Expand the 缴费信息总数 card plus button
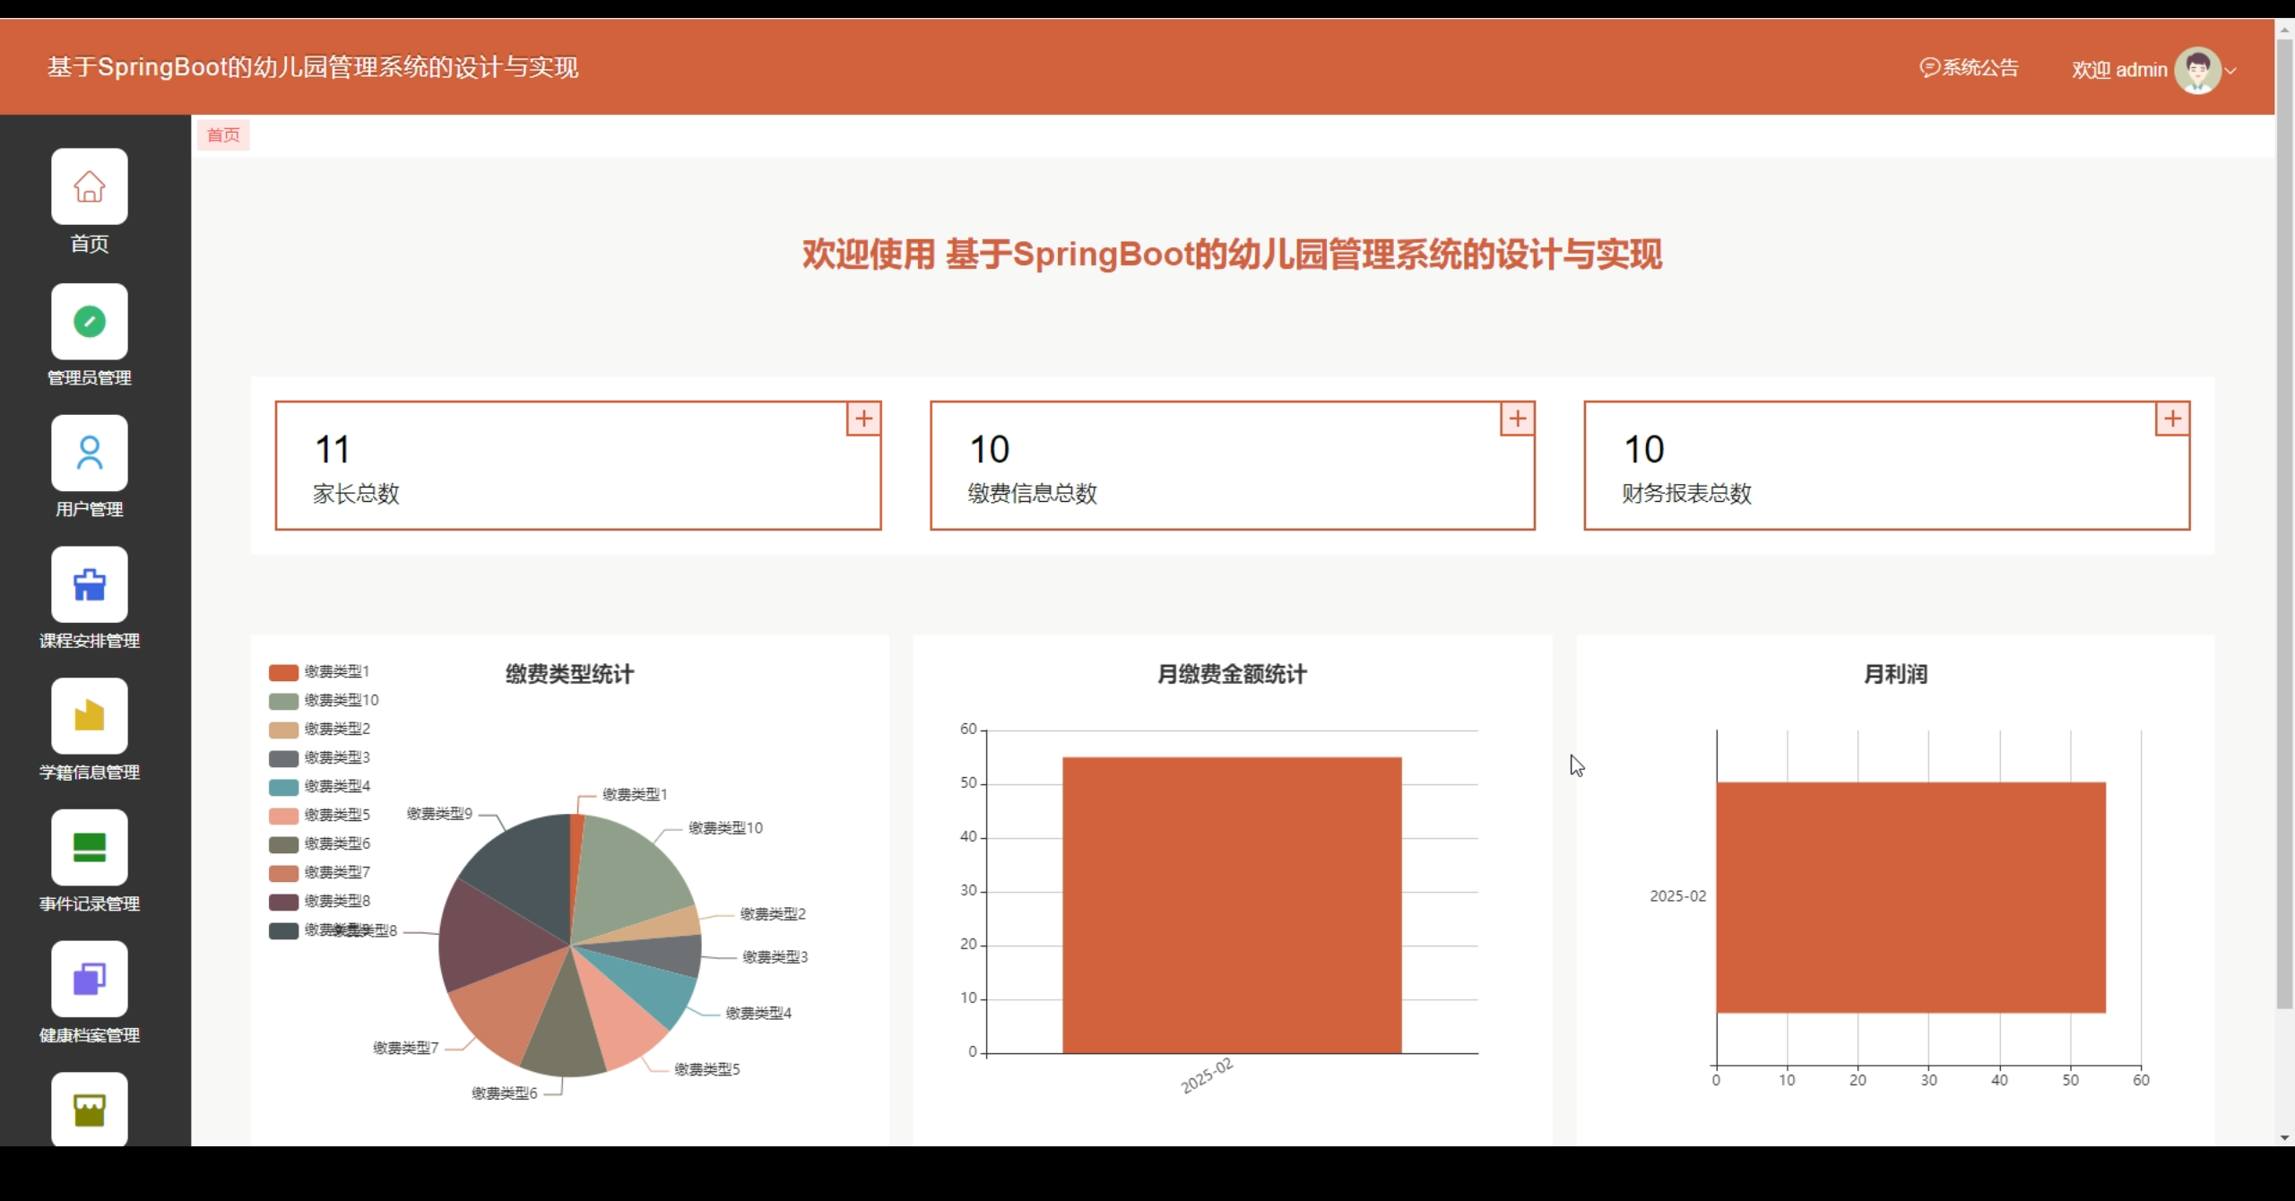The width and height of the screenshot is (2295, 1201). pyautogui.click(x=1517, y=419)
